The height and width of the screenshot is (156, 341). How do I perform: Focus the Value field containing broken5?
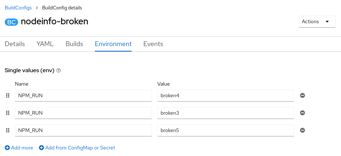pyautogui.click(x=225, y=130)
